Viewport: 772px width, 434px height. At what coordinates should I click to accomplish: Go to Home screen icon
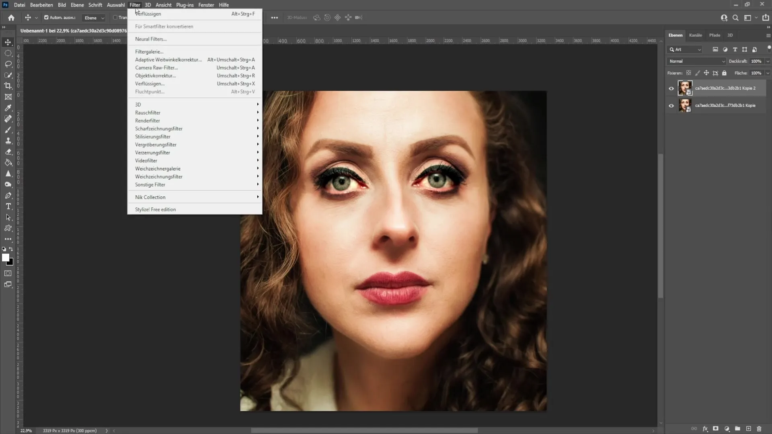pyautogui.click(x=11, y=18)
